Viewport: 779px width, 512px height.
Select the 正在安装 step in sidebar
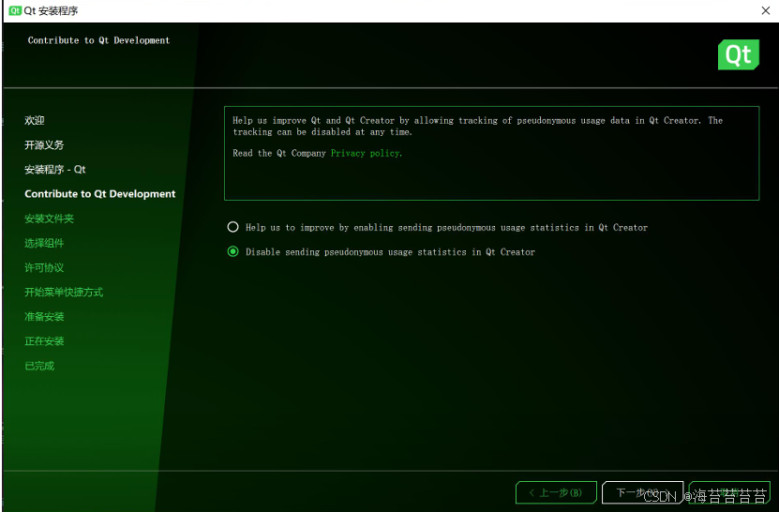pyautogui.click(x=44, y=341)
